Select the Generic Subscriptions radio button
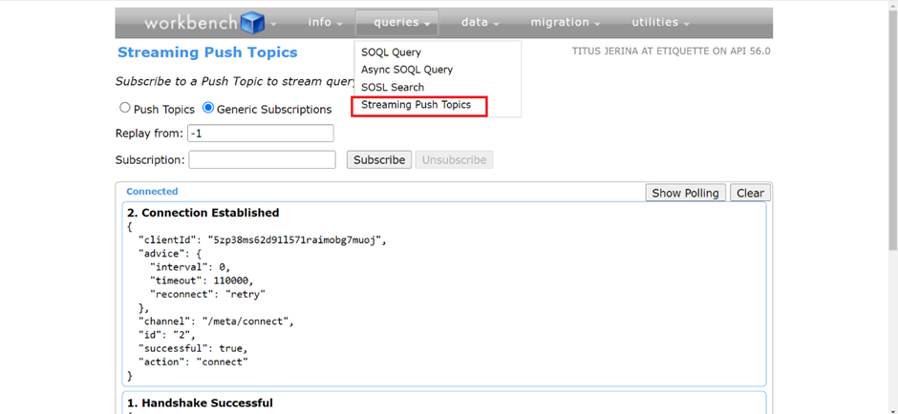The height and width of the screenshot is (414, 898). pos(208,108)
